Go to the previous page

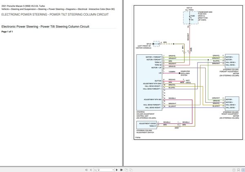(91, 170)
